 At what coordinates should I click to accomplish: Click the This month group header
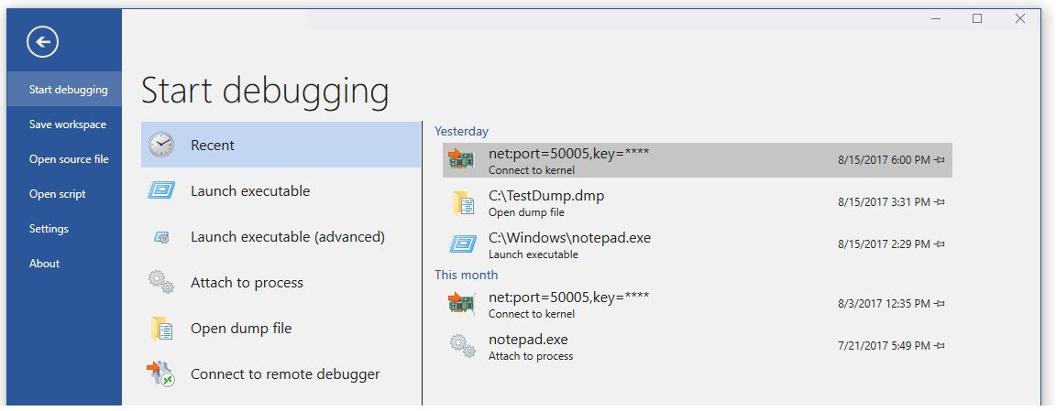pyautogui.click(x=466, y=275)
